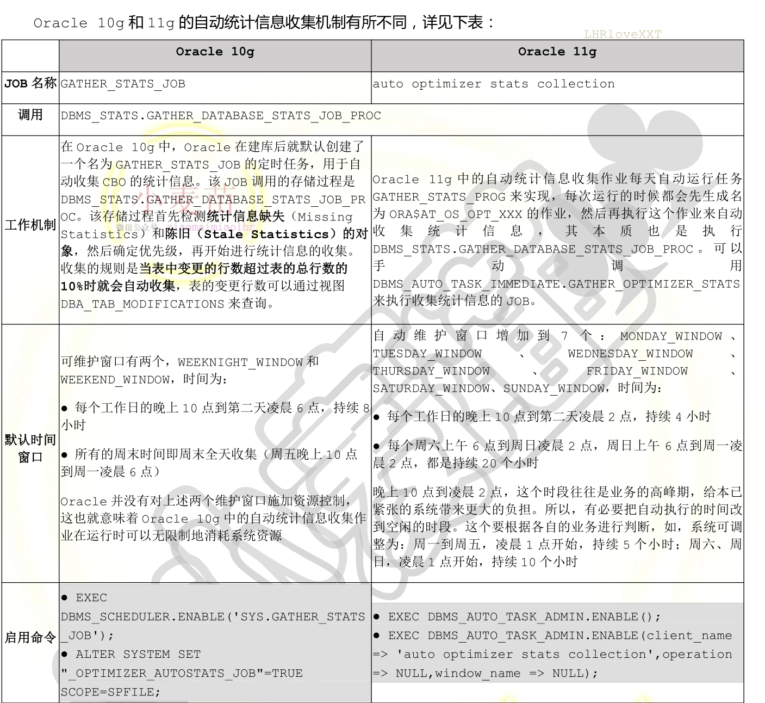The height and width of the screenshot is (703, 765).
Task: Click the bold text "统计信息缺失"
Action: (246, 217)
